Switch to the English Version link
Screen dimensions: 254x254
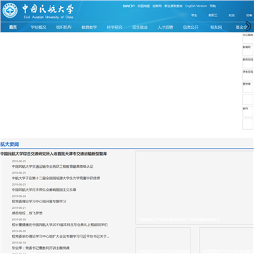coord(196,6)
